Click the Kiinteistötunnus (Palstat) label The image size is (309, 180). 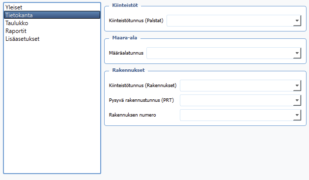(136, 21)
